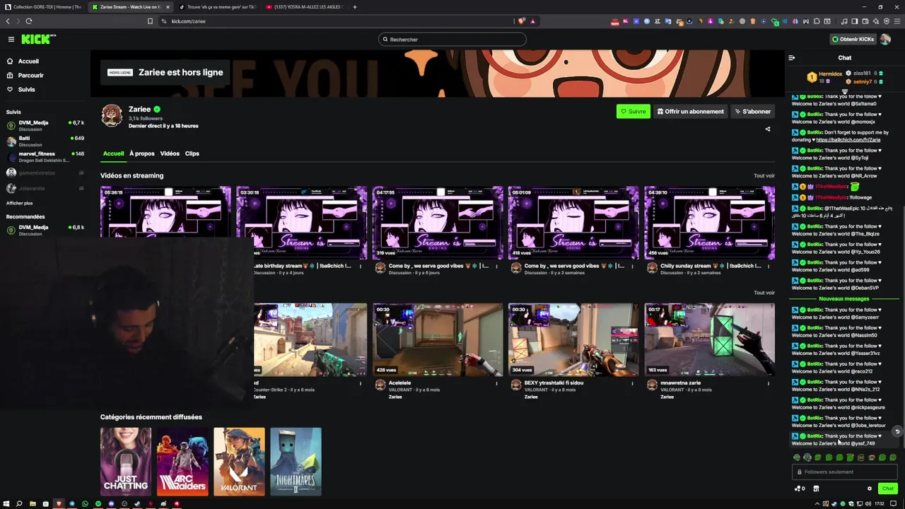905x509 pixels.
Task: Focus the Rechercher search field
Action: point(452,40)
